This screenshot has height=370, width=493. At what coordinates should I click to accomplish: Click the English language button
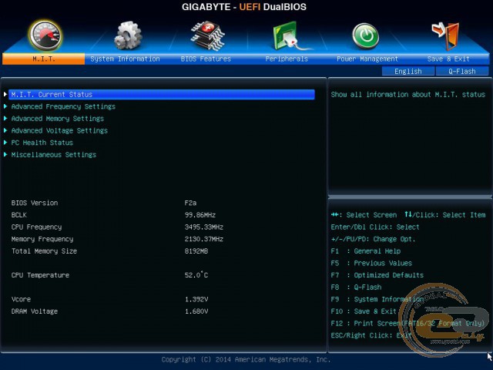point(408,71)
